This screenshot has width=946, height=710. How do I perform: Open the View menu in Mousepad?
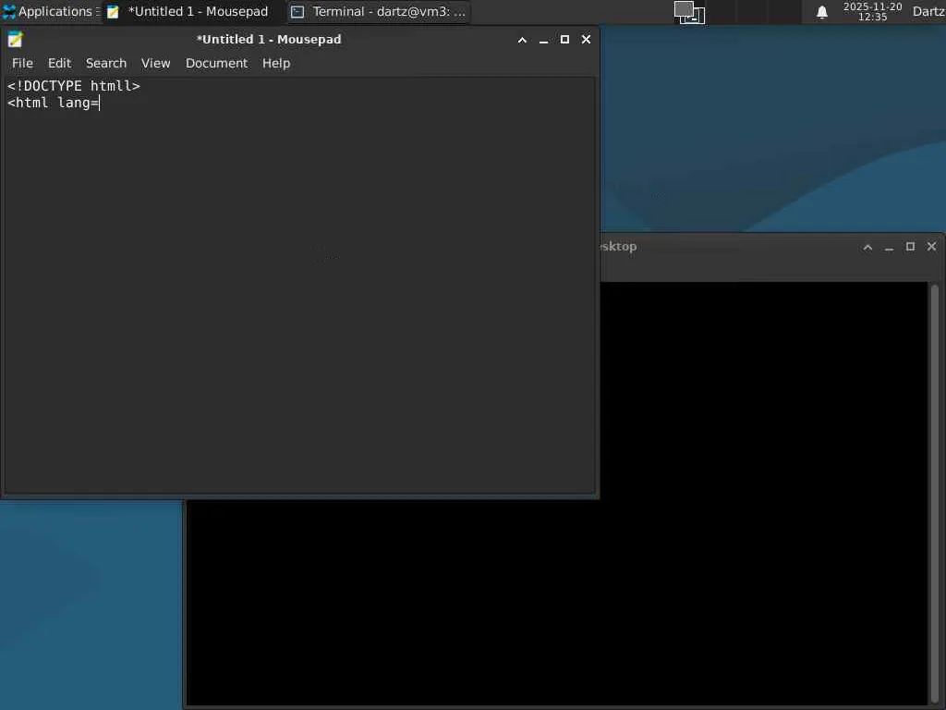155,64
